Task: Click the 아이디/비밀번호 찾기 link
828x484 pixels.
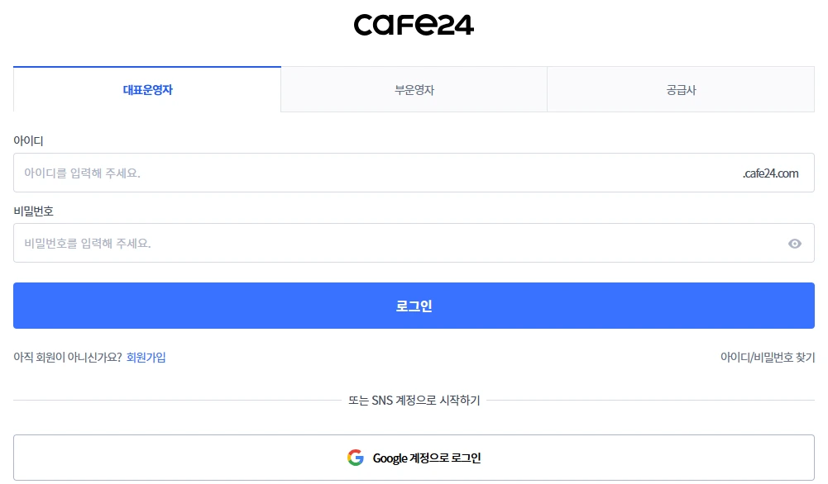Action: (768, 357)
